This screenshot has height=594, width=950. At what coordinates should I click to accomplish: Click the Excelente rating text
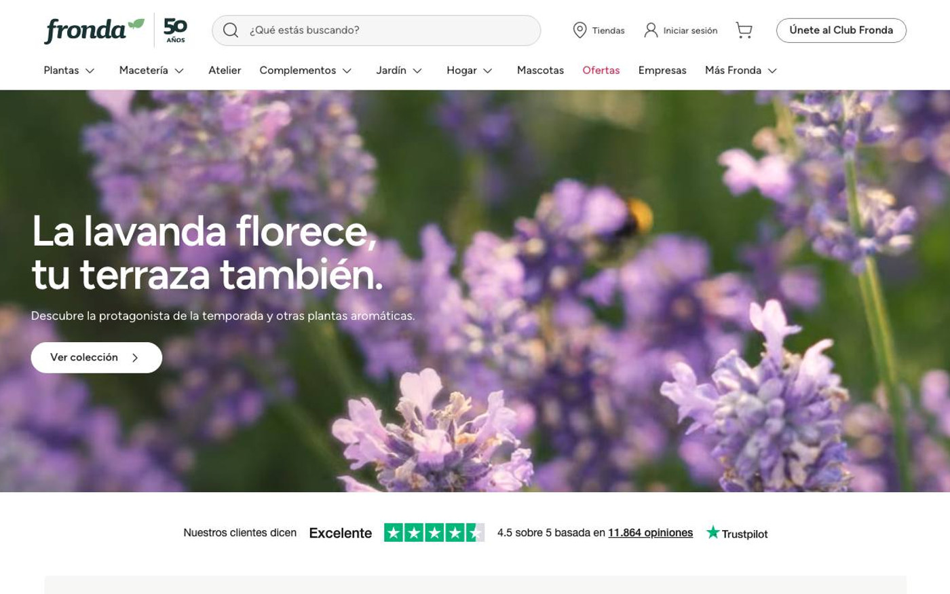[x=340, y=533]
